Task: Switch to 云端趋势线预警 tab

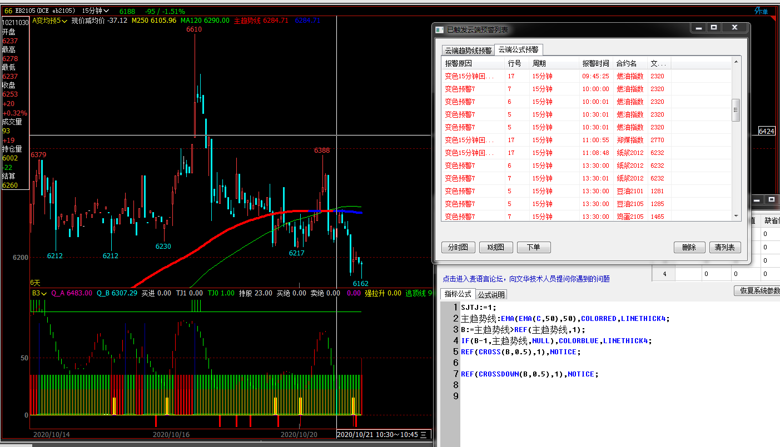Action: [x=468, y=50]
